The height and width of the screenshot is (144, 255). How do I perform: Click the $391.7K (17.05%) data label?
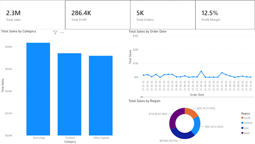click(x=206, y=108)
